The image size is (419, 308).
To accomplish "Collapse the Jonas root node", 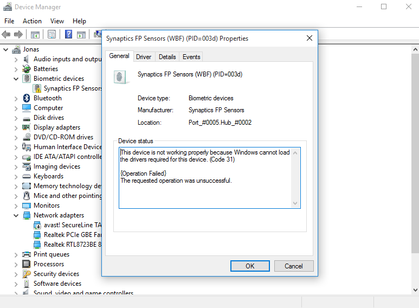I will click(5, 50).
